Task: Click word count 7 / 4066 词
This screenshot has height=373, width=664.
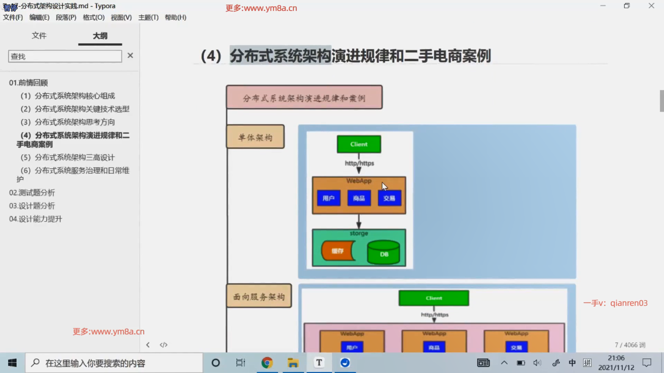Action: (x=630, y=345)
